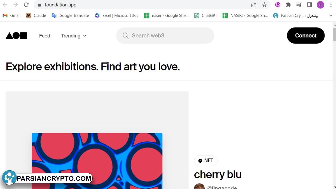The image size is (336, 189).
Task: Click the Foundation shapes logo
Action: tap(16, 36)
